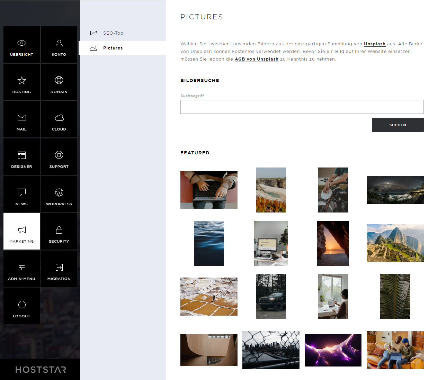Open the Cloud icon tile
Image resolution: width=438 pixels, height=380 pixels.
tap(59, 119)
